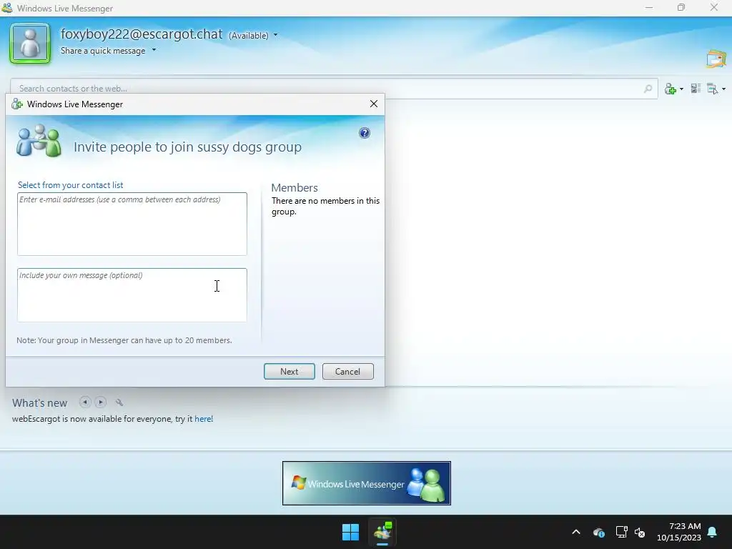Image resolution: width=732 pixels, height=549 pixels.
Task: Click the optional message text box
Action: [x=132, y=295]
